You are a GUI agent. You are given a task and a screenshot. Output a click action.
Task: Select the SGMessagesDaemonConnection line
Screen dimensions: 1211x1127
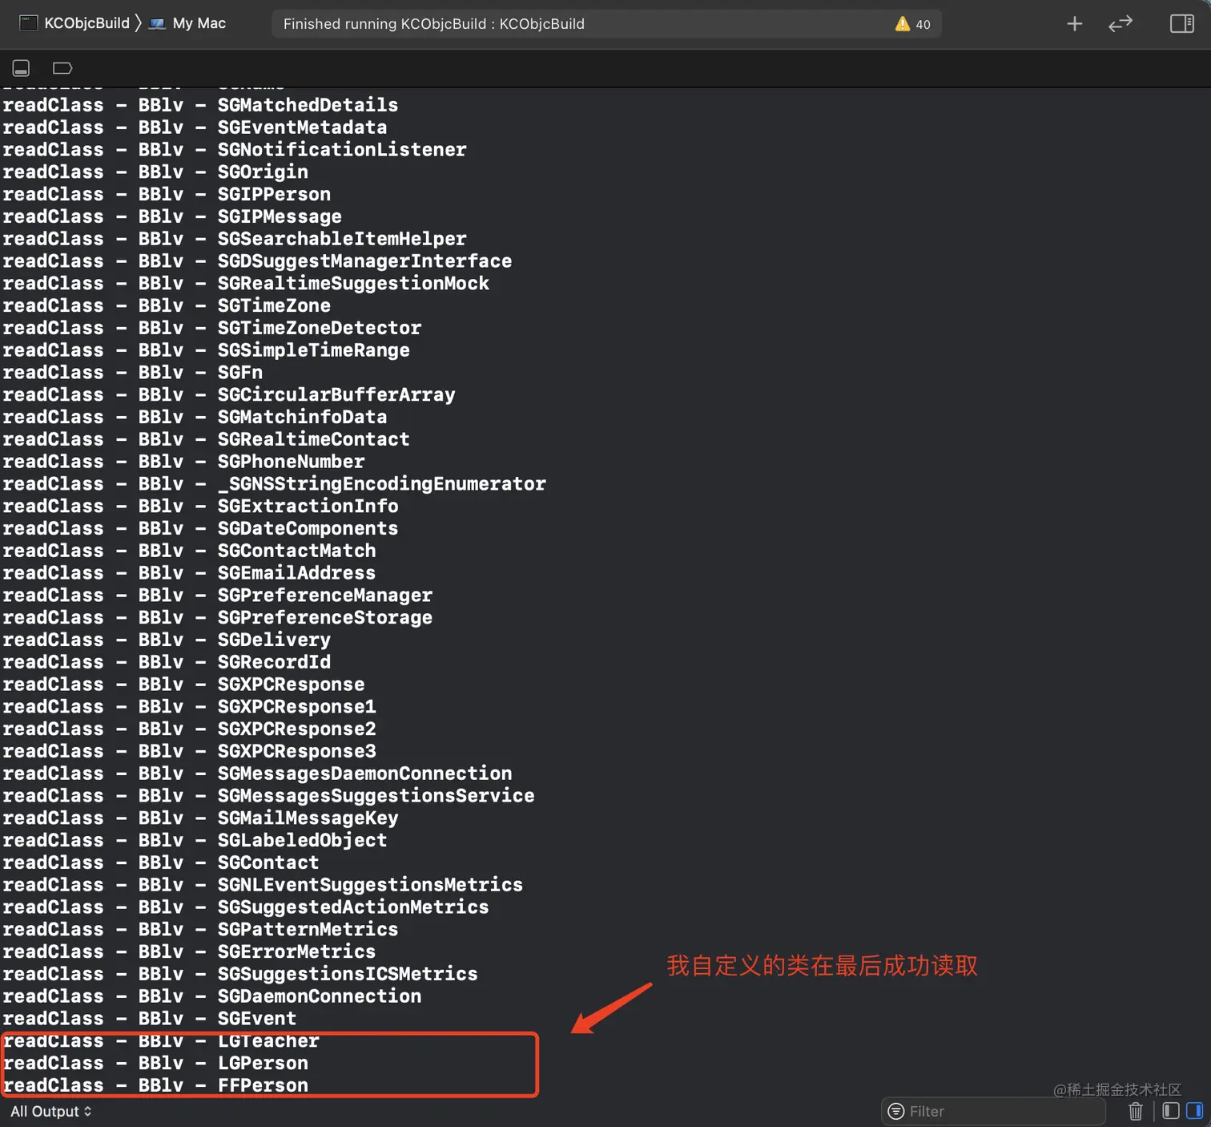click(257, 774)
